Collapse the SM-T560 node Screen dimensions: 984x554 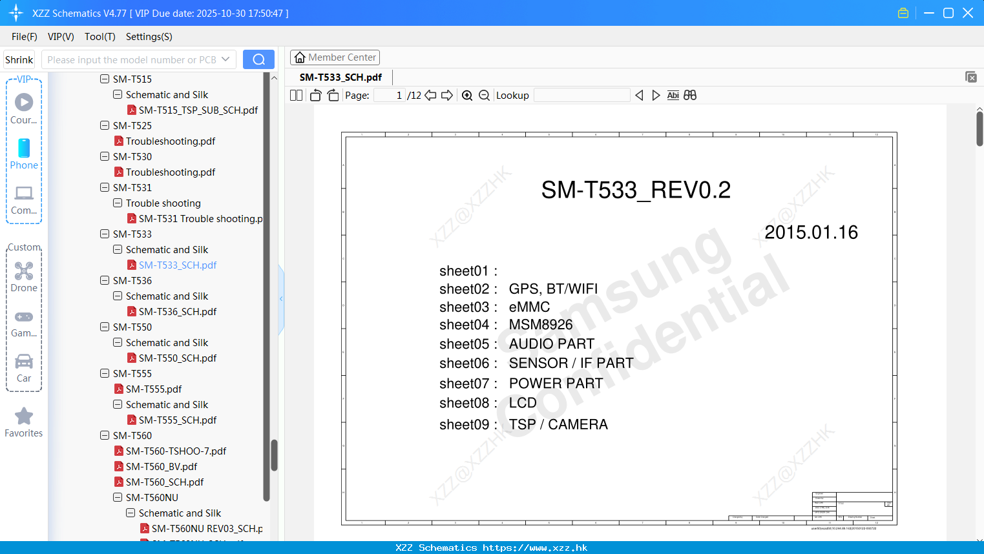pyautogui.click(x=105, y=435)
